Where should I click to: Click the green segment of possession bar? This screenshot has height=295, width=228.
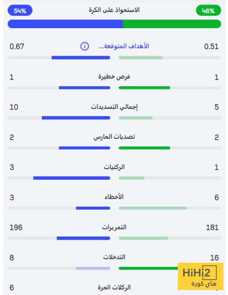click(172, 24)
